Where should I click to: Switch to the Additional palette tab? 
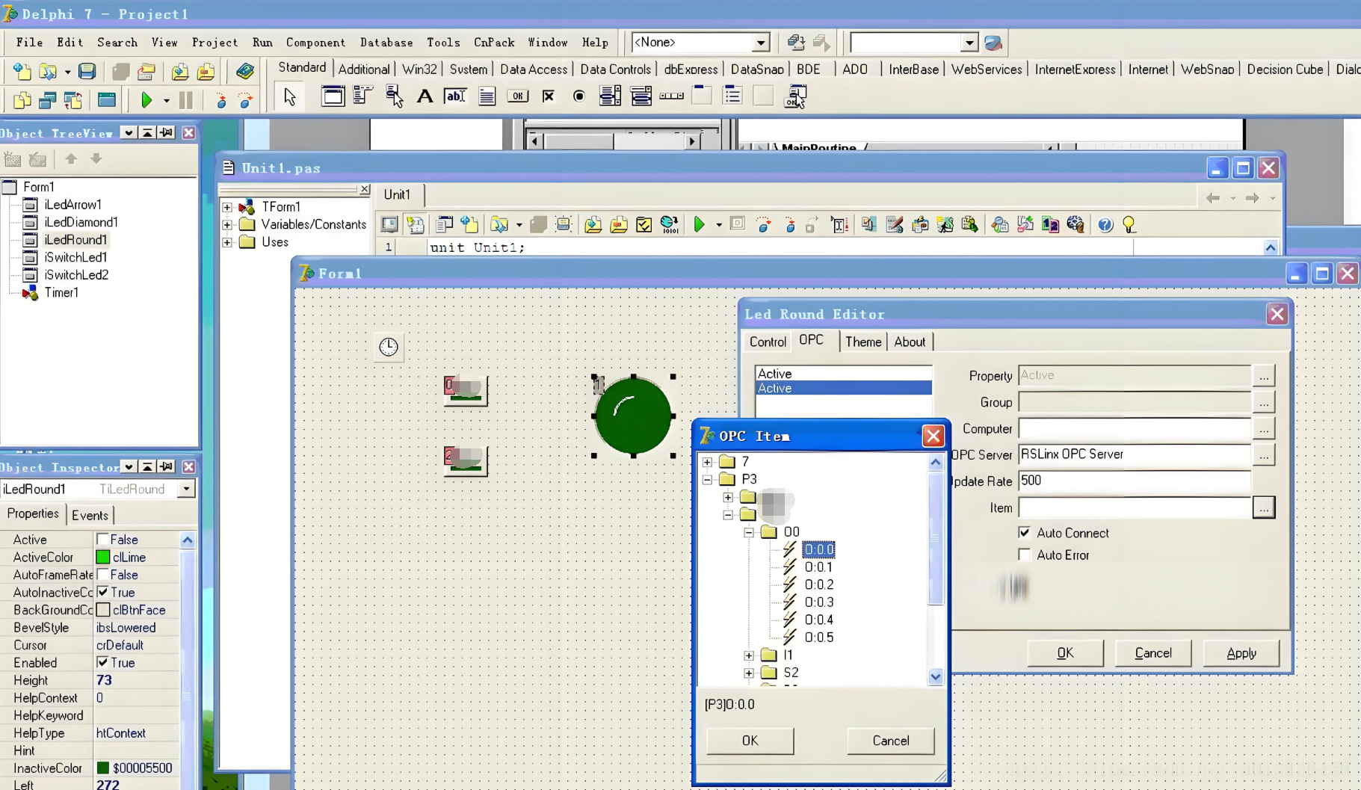(x=364, y=69)
